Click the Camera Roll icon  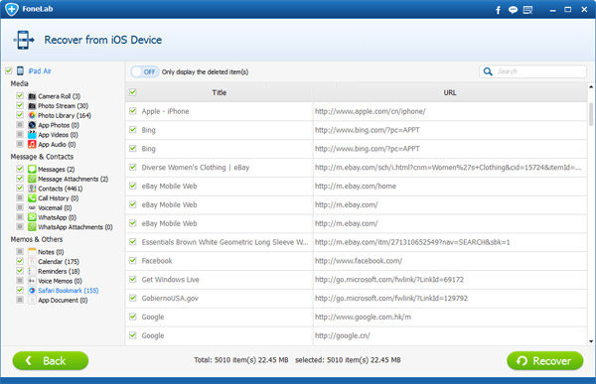click(32, 96)
